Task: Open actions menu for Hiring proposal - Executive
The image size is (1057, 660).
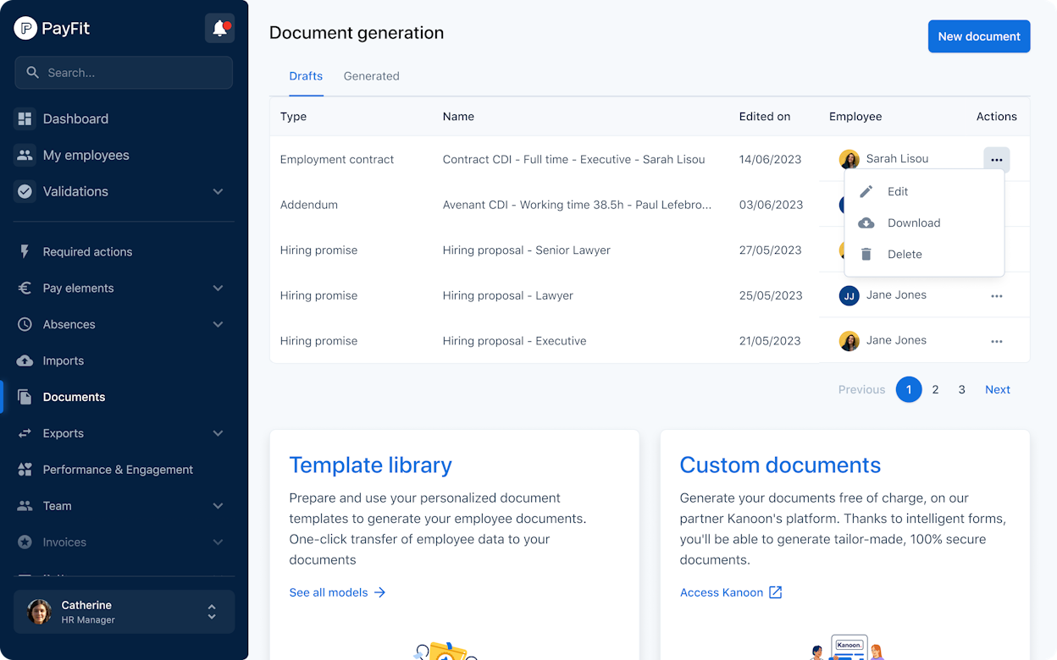Action: 996,342
